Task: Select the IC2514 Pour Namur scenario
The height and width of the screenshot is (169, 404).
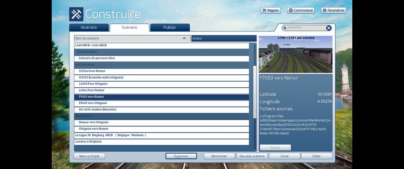Action: [x=162, y=71]
